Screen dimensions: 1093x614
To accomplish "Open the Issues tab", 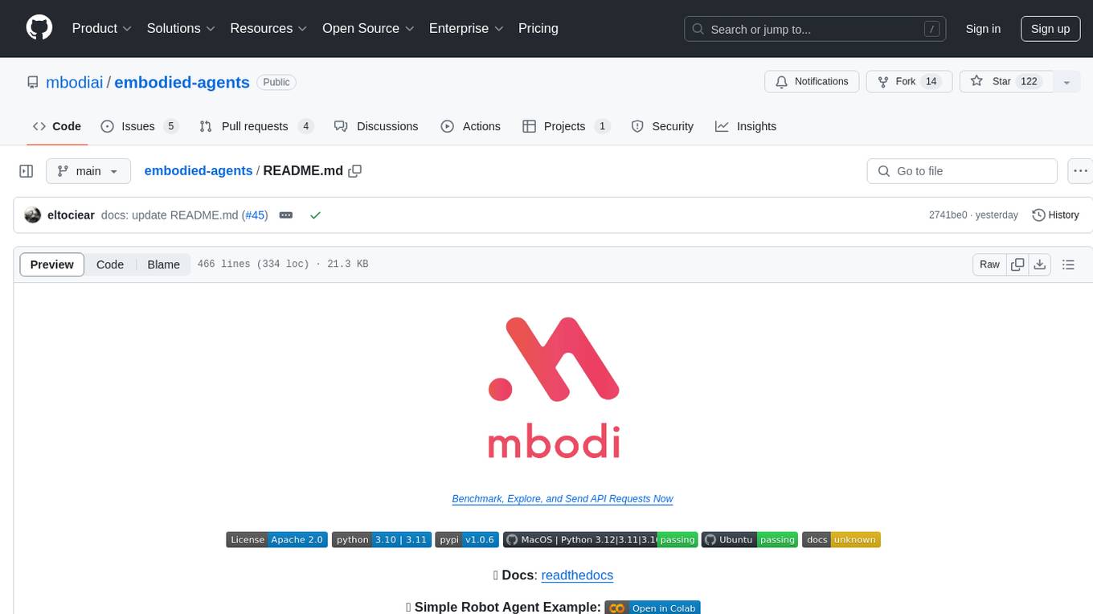I will pos(139,126).
